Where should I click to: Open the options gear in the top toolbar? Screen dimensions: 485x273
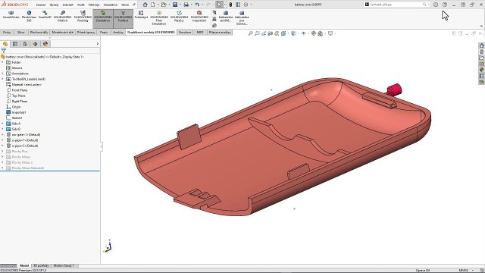point(246,5)
